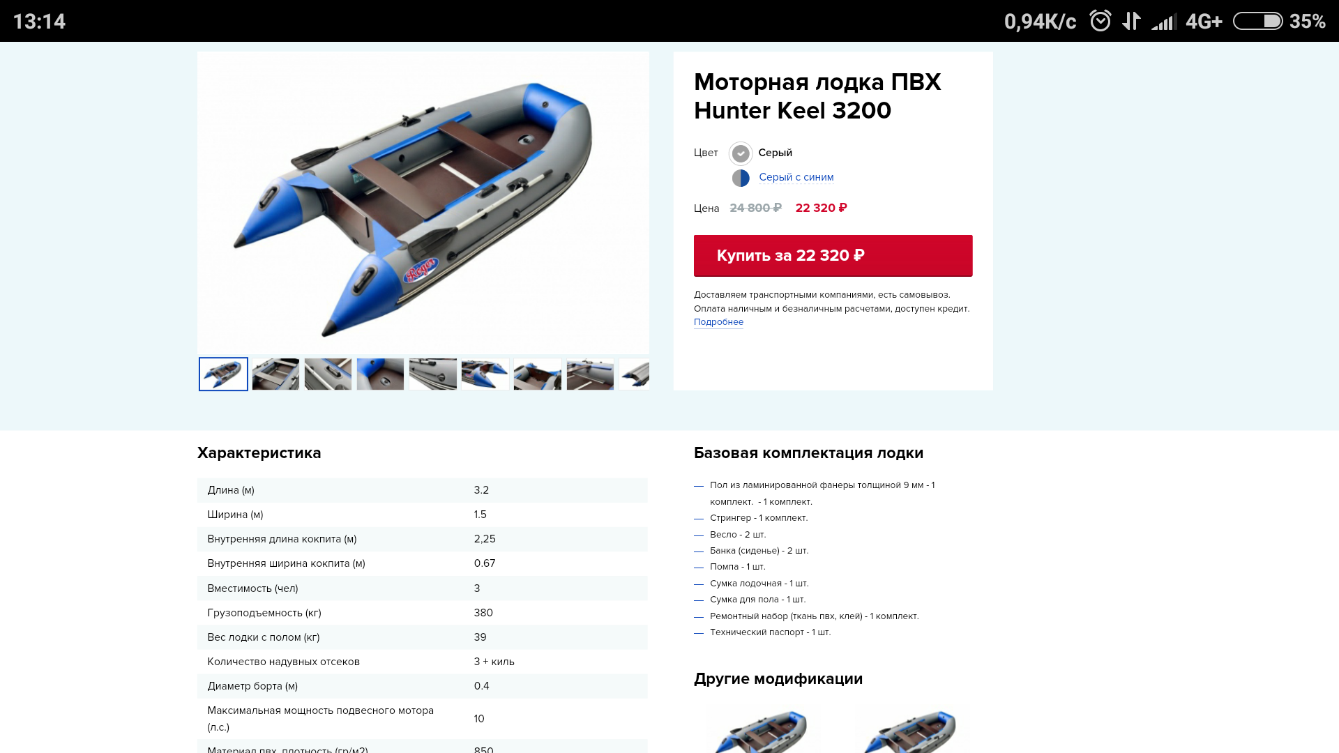
Task: View the third gallery thumbnail
Action: pyautogui.click(x=328, y=374)
